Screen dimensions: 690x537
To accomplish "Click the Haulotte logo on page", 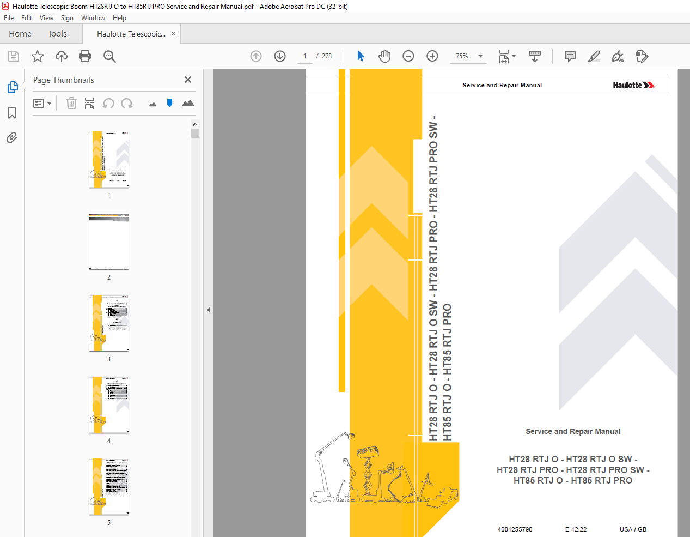I will [634, 85].
